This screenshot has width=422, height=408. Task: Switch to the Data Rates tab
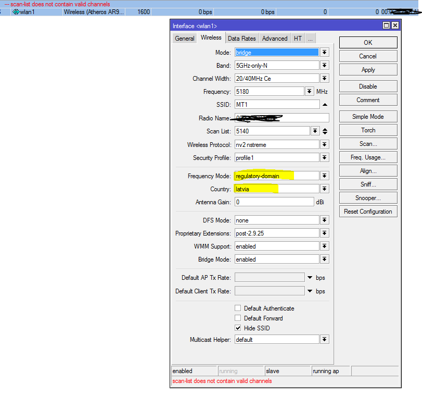click(241, 38)
